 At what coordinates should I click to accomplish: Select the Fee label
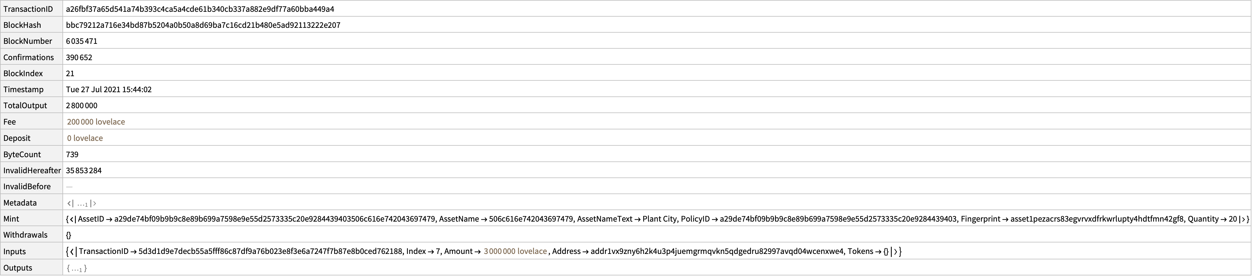tap(10, 122)
